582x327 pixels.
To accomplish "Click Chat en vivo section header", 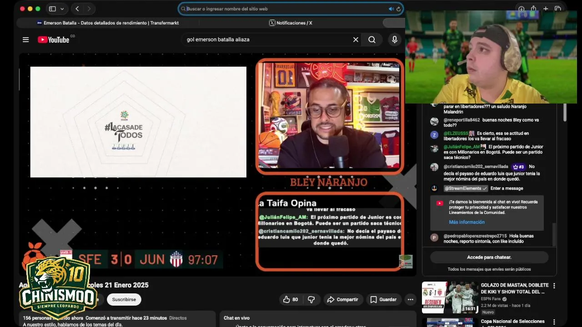I will coord(236,318).
